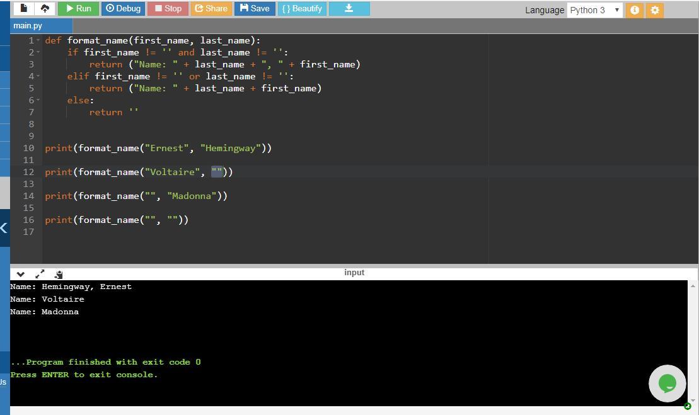
Task: Save the current project
Action: coord(255,8)
